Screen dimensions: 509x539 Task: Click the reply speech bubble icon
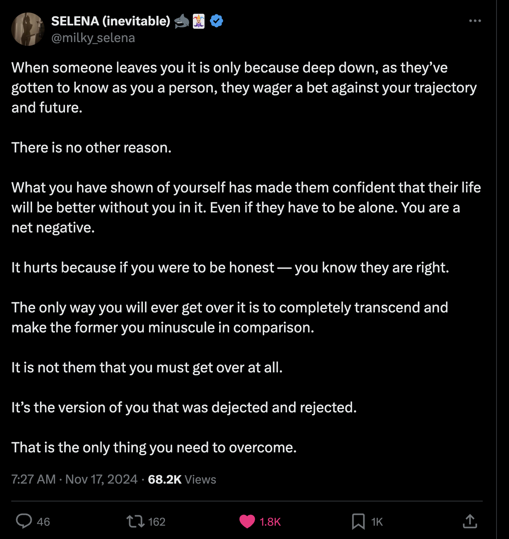pos(24,521)
